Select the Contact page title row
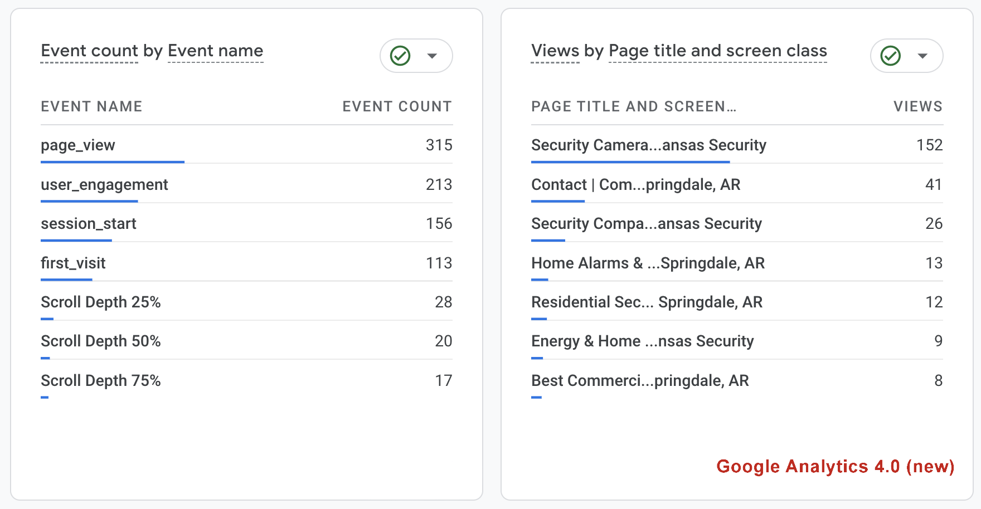This screenshot has height=509, width=981. [x=635, y=185]
